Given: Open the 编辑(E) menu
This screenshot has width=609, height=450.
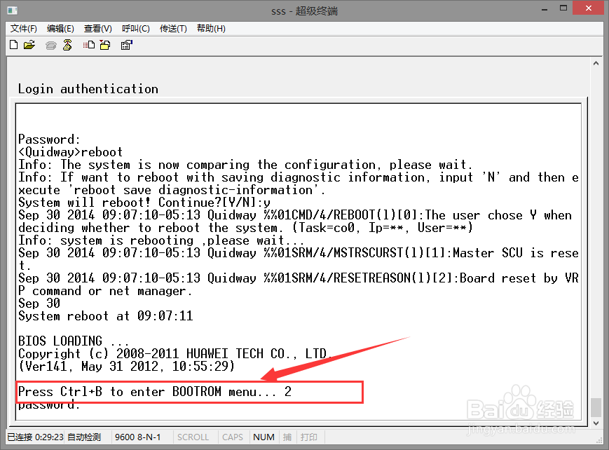Looking at the screenshot, I should pyautogui.click(x=60, y=29).
